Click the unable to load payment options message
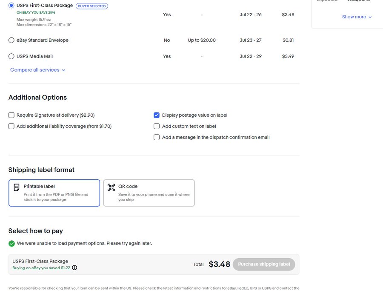The image size is (383, 291). click(85, 243)
